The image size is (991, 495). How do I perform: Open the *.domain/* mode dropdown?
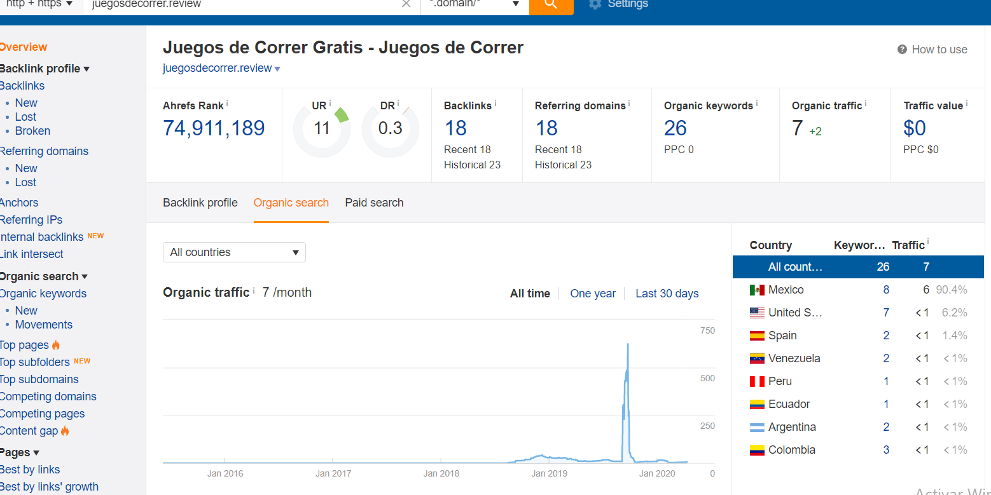tap(475, 4)
